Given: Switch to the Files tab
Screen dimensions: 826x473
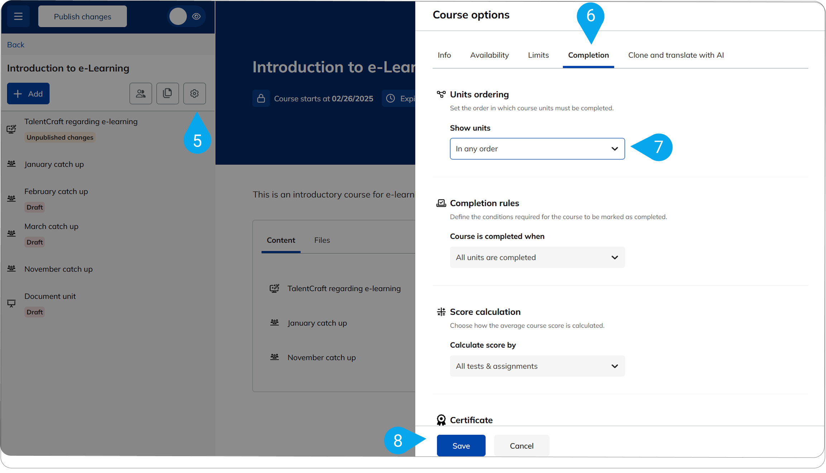Looking at the screenshot, I should (322, 240).
